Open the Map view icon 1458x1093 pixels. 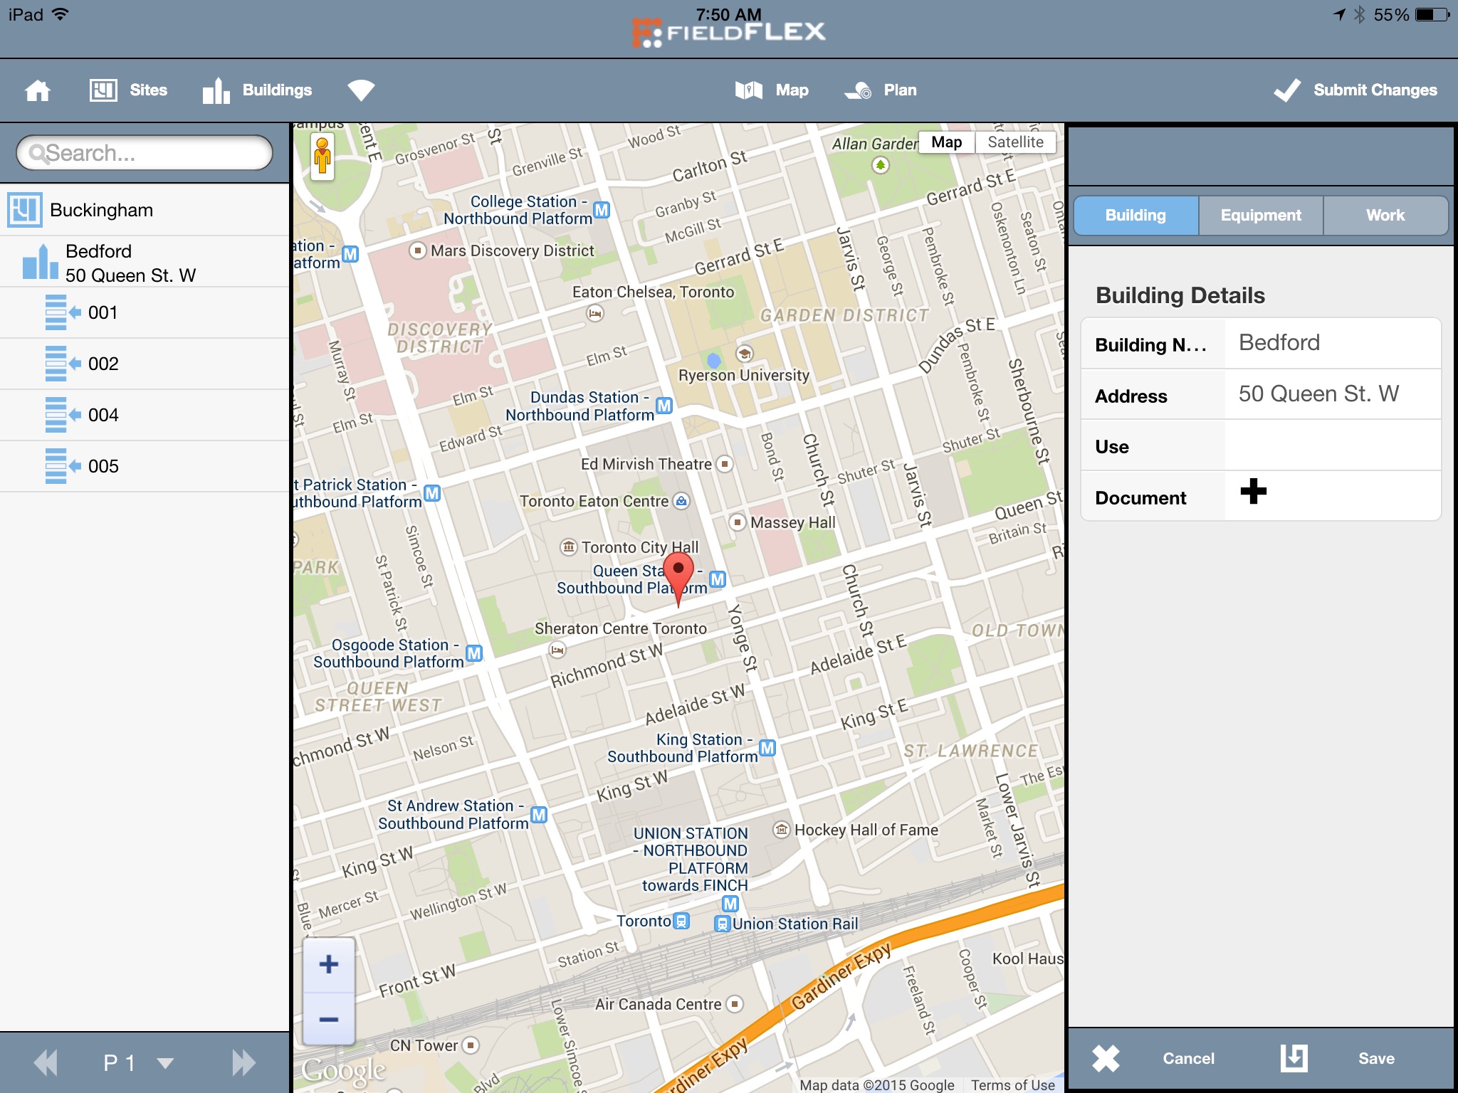click(x=748, y=90)
